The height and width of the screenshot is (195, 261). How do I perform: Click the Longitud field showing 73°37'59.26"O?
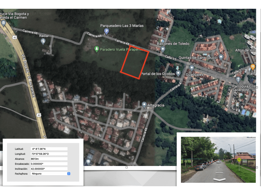pos(49,154)
